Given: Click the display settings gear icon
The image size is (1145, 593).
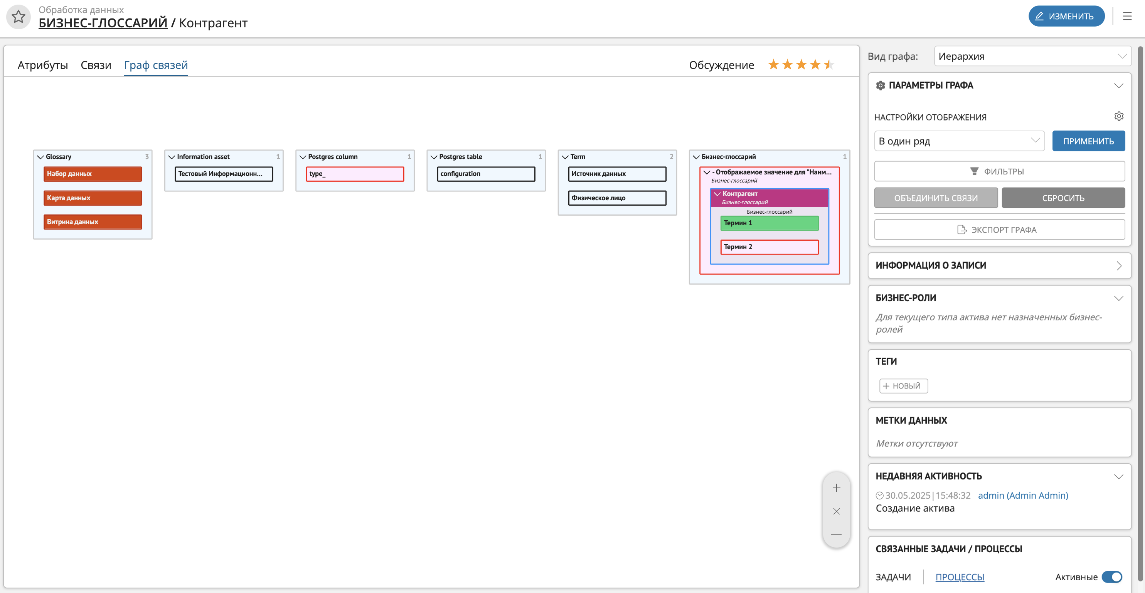Looking at the screenshot, I should point(1118,116).
